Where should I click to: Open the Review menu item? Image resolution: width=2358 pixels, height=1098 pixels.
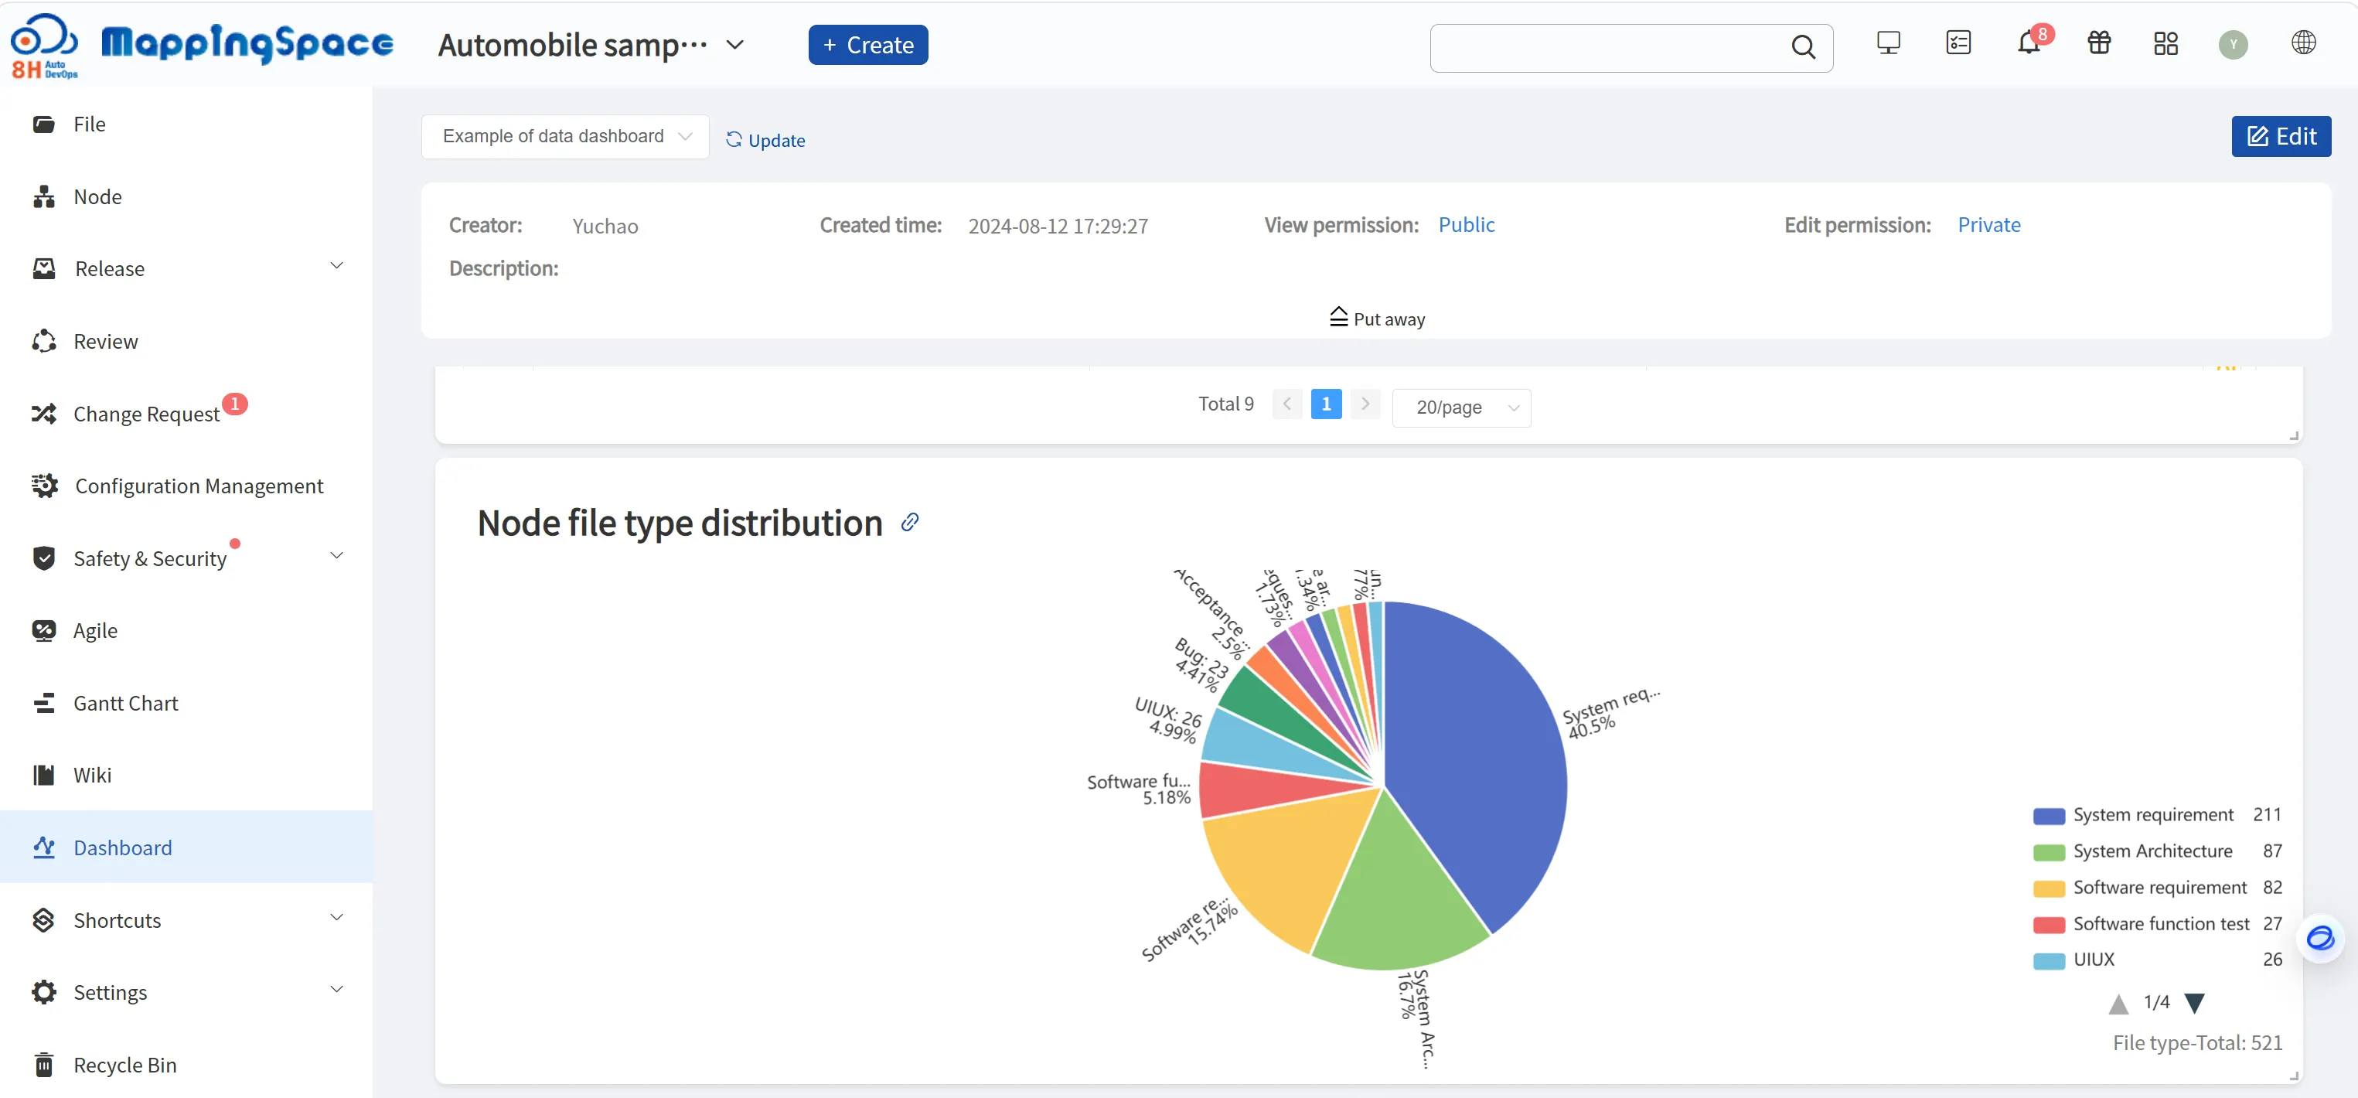186,341
